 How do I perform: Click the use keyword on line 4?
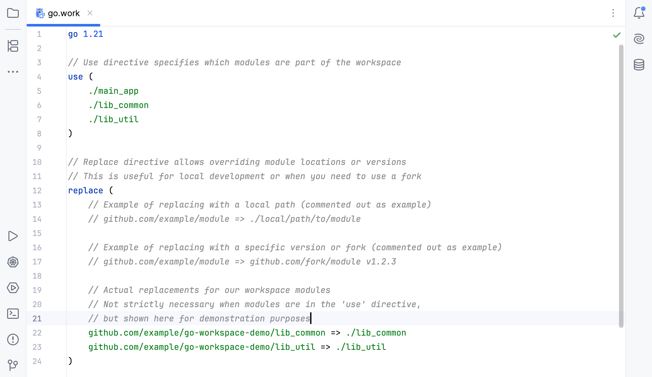pyautogui.click(x=75, y=77)
